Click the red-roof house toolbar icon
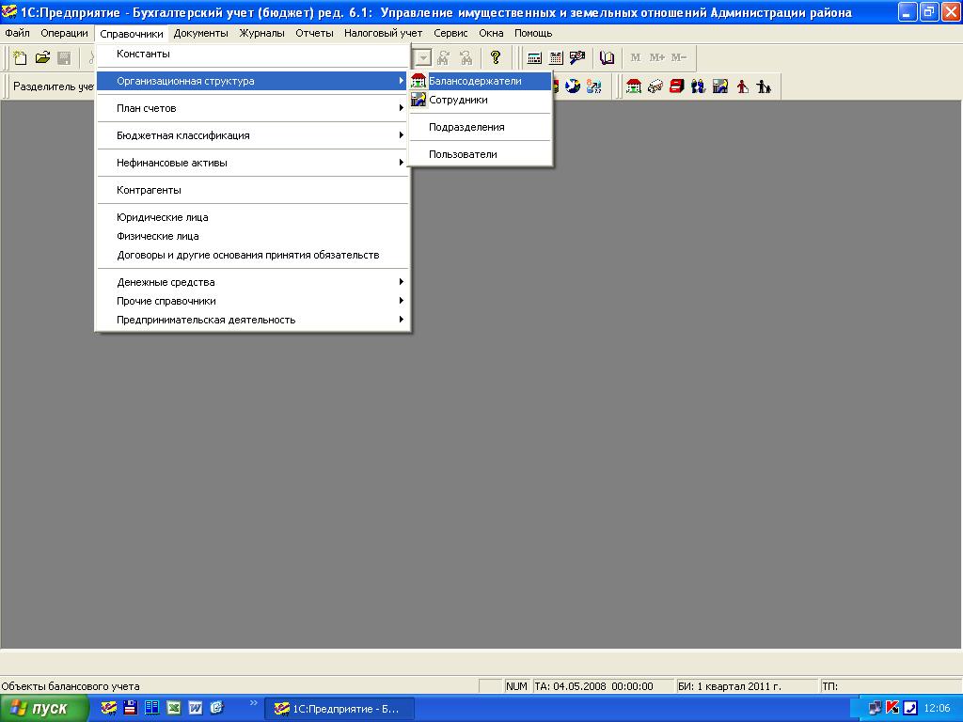Screen dimensions: 963x722 (634, 86)
